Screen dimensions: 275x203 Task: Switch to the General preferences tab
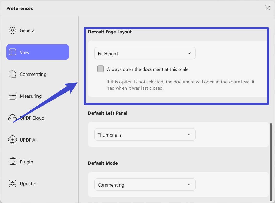(28, 30)
